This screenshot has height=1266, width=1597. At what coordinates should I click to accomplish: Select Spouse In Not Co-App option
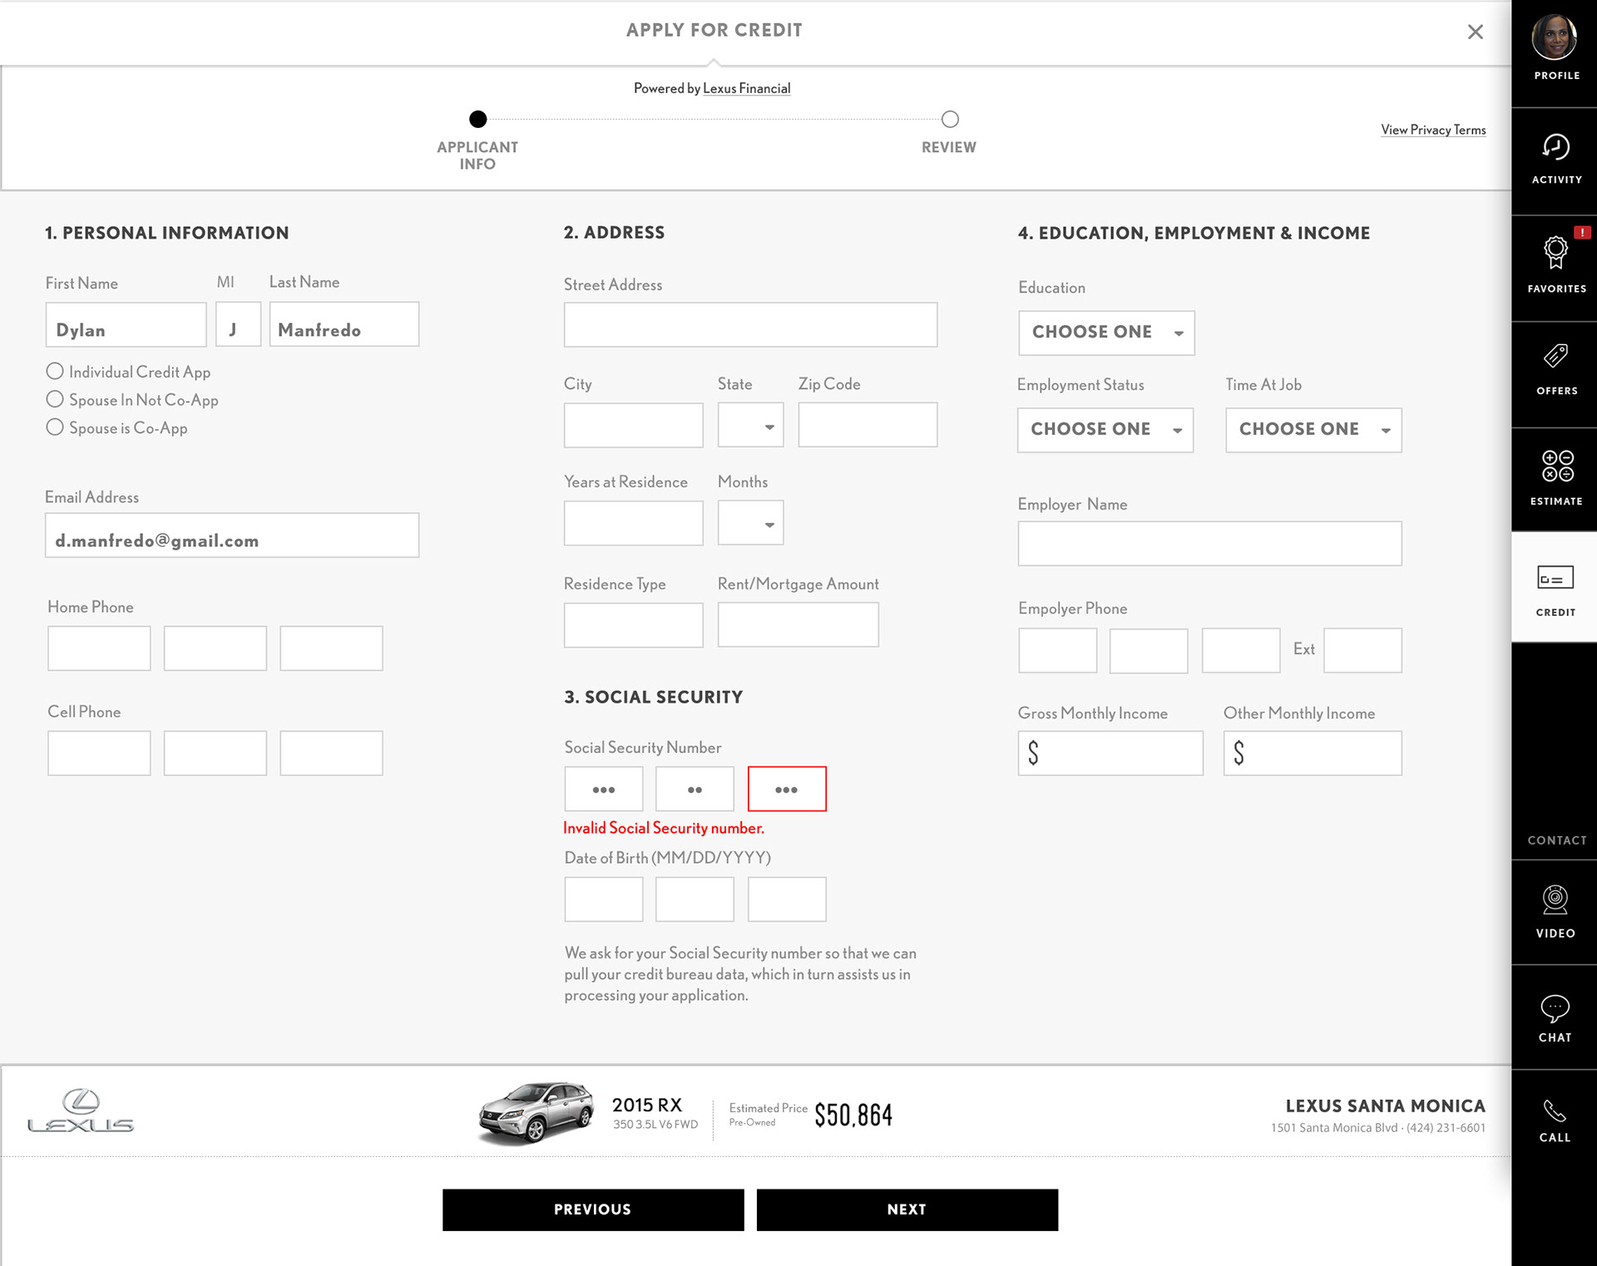click(x=55, y=399)
